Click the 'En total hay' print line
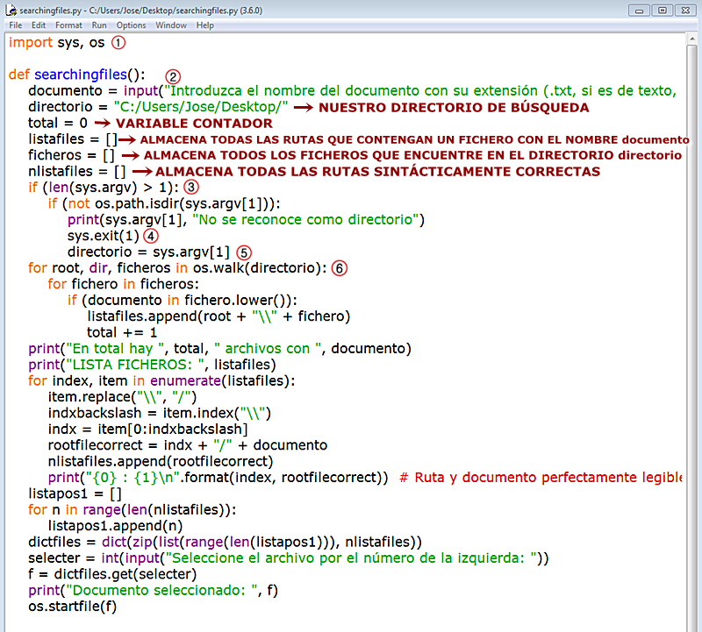The image size is (702, 632). click(219, 348)
